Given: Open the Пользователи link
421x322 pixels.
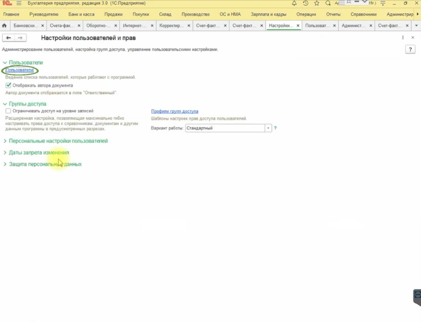Looking at the screenshot, I should (x=19, y=70).
